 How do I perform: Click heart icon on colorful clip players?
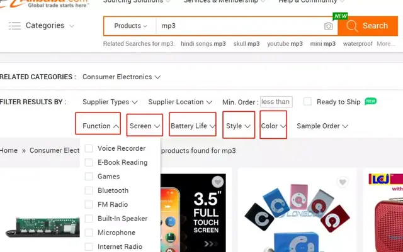click(343, 182)
